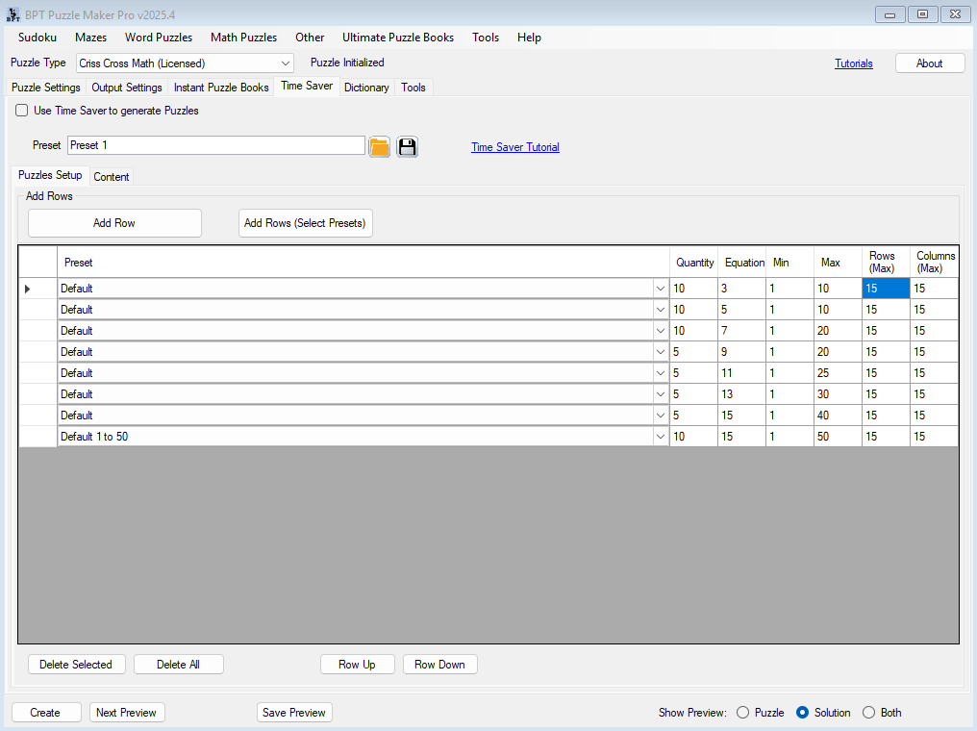The height and width of the screenshot is (731, 977).
Task: Click the Preset name input field
Action: [215, 145]
